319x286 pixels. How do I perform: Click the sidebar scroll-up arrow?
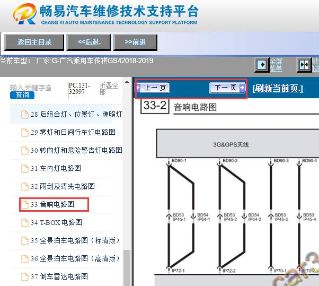pyautogui.click(x=127, y=82)
